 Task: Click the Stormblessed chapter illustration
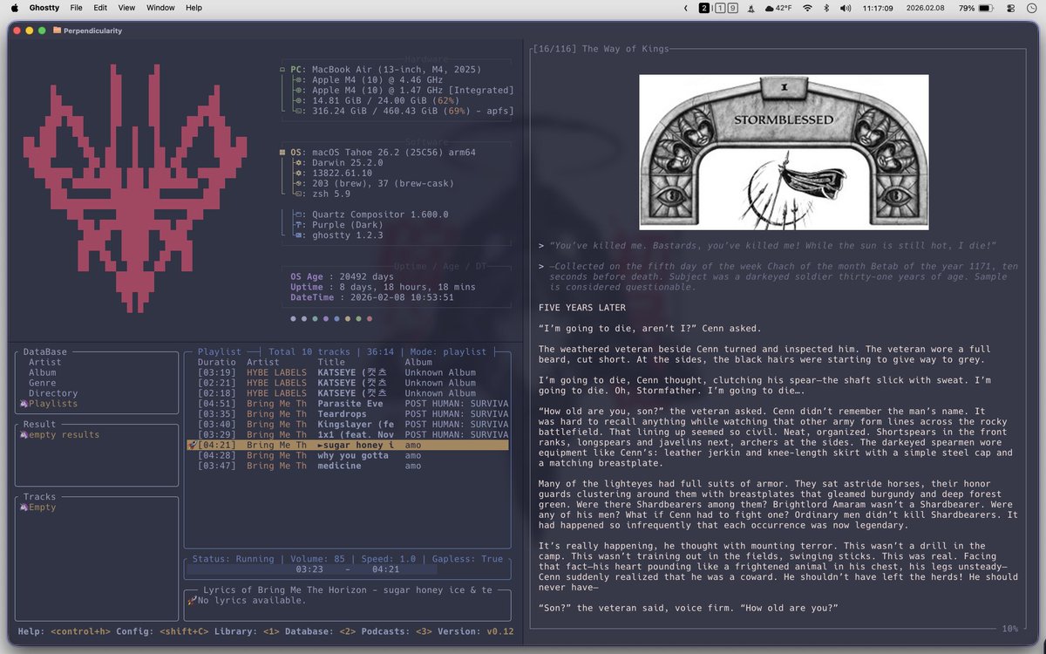pyautogui.click(x=784, y=152)
